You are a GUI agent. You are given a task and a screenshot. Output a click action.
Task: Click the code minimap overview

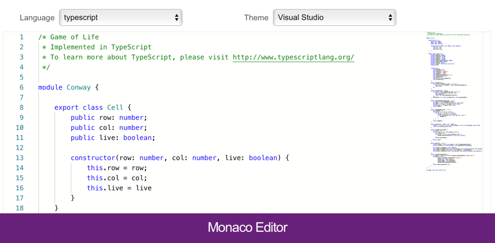click(453, 101)
